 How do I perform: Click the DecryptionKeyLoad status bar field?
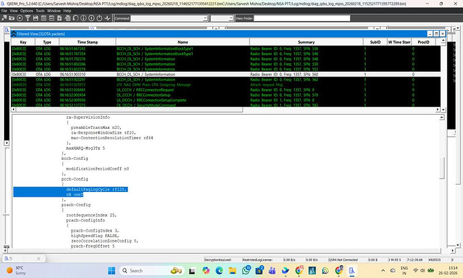coord(222,260)
